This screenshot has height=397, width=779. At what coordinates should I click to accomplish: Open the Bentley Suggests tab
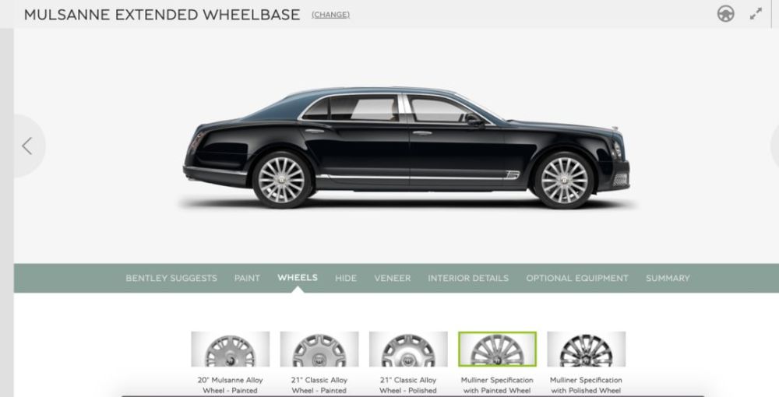pyautogui.click(x=171, y=278)
